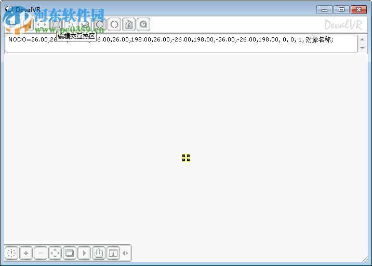Click the QuickTime logo icon
372x266 pixels.
point(143,24)
